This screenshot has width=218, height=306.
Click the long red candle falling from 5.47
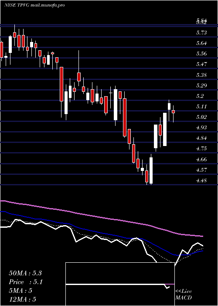(x=61, y=84)
